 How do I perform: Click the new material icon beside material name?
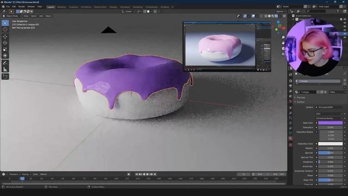[321, 92]
